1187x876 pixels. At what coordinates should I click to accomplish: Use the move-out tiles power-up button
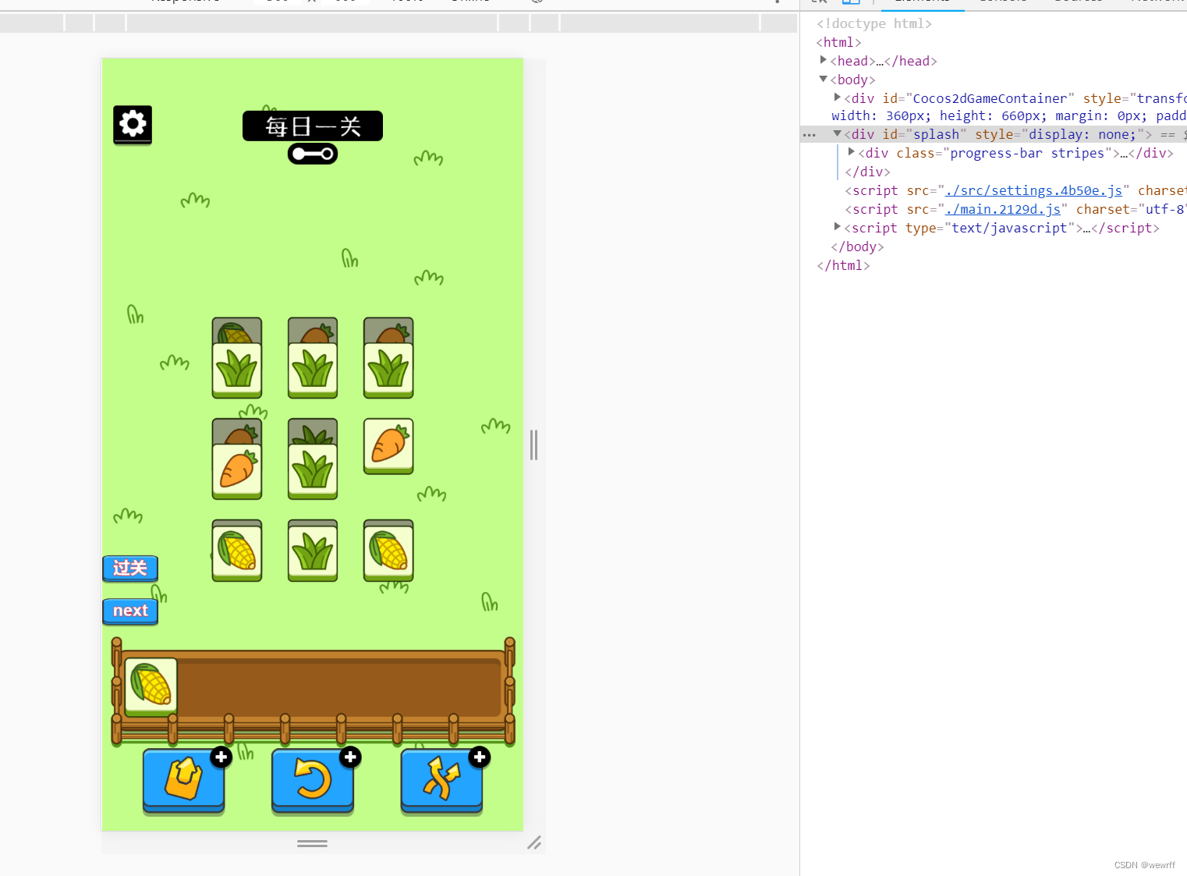tap(184, 780)
